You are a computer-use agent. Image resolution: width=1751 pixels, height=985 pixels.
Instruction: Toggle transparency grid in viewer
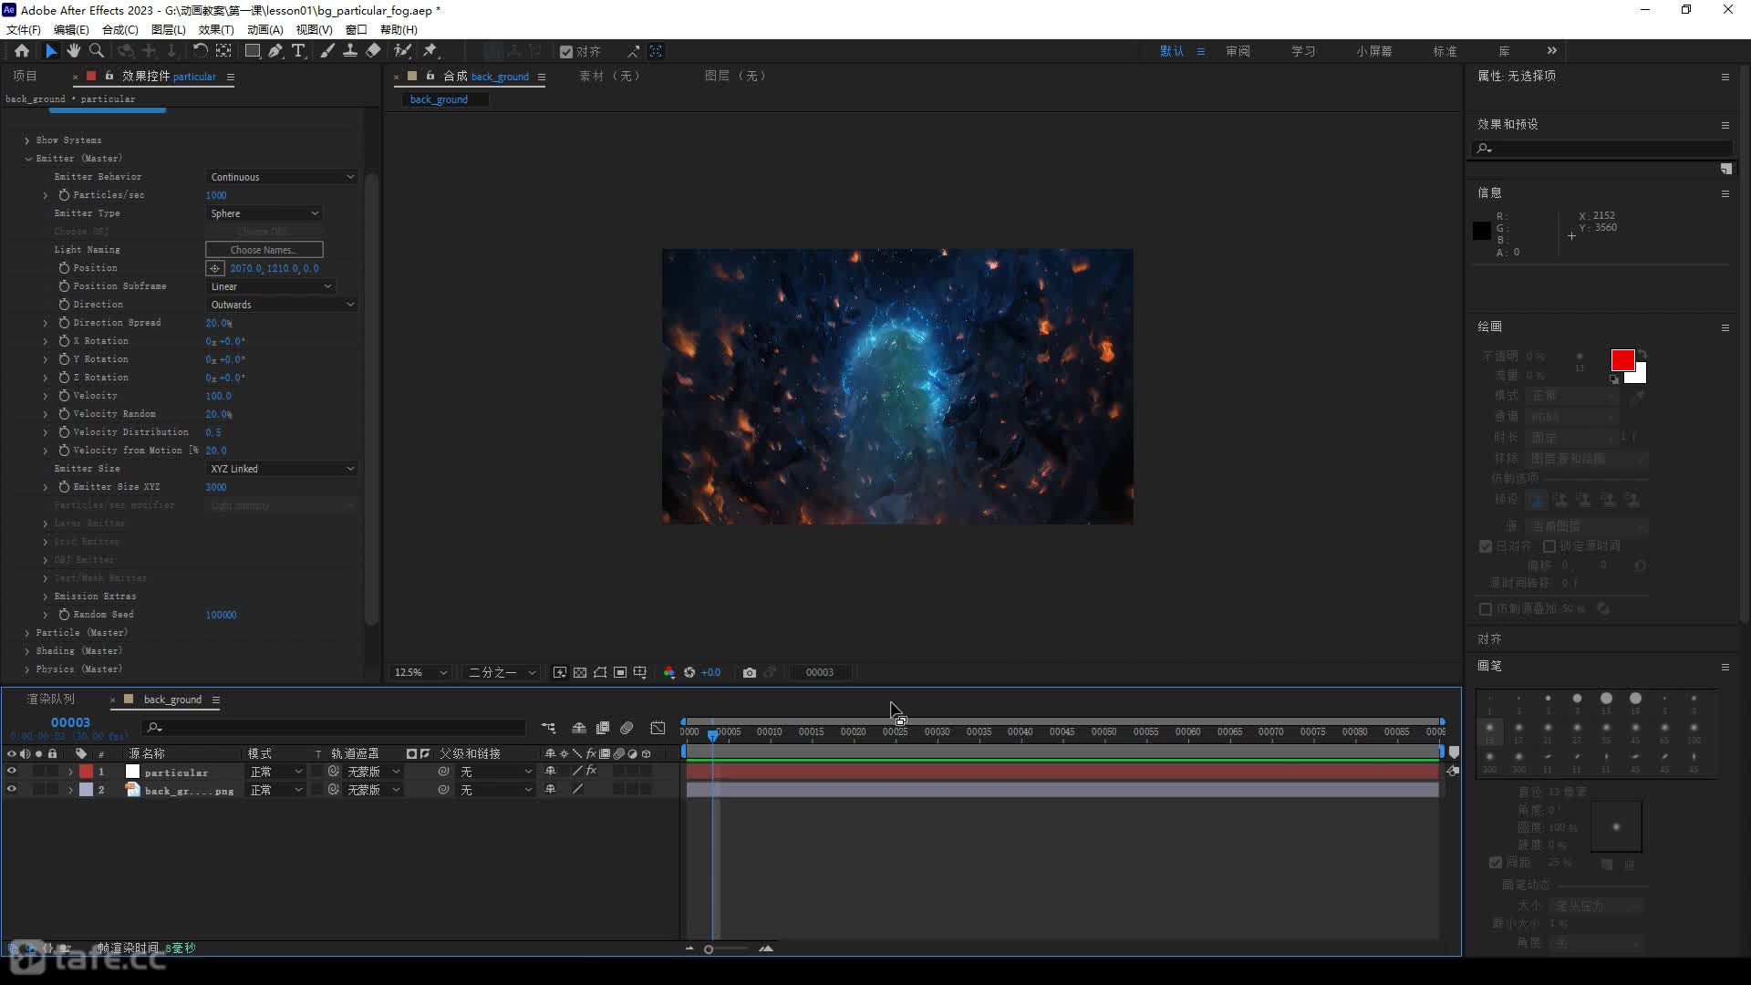(580, 672)
